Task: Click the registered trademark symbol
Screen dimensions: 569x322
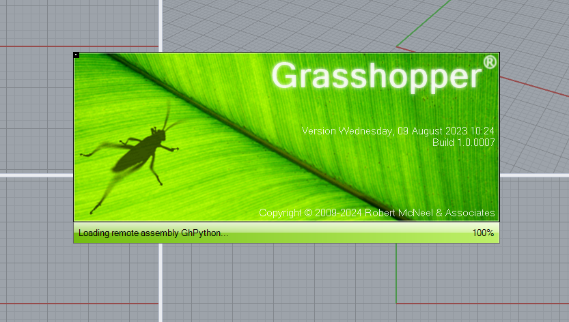Action: (489, 63)
